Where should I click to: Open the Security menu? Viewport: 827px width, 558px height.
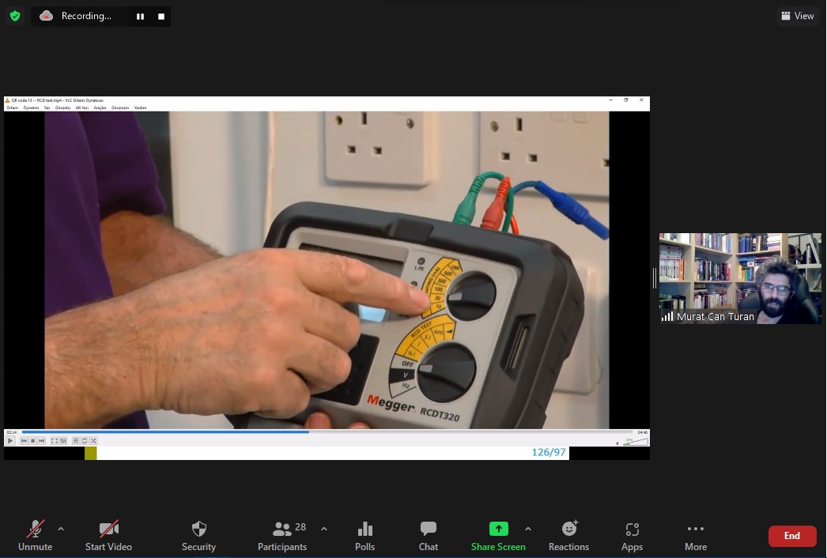[198, 535]
